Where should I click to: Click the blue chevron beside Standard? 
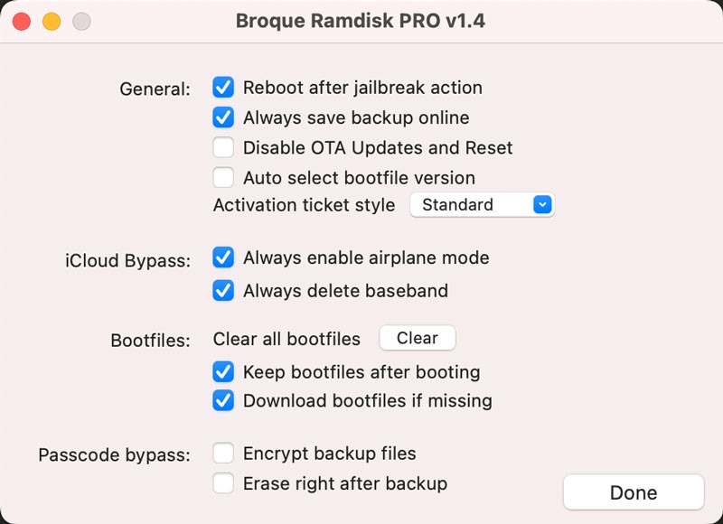click(x=541, y=204)
